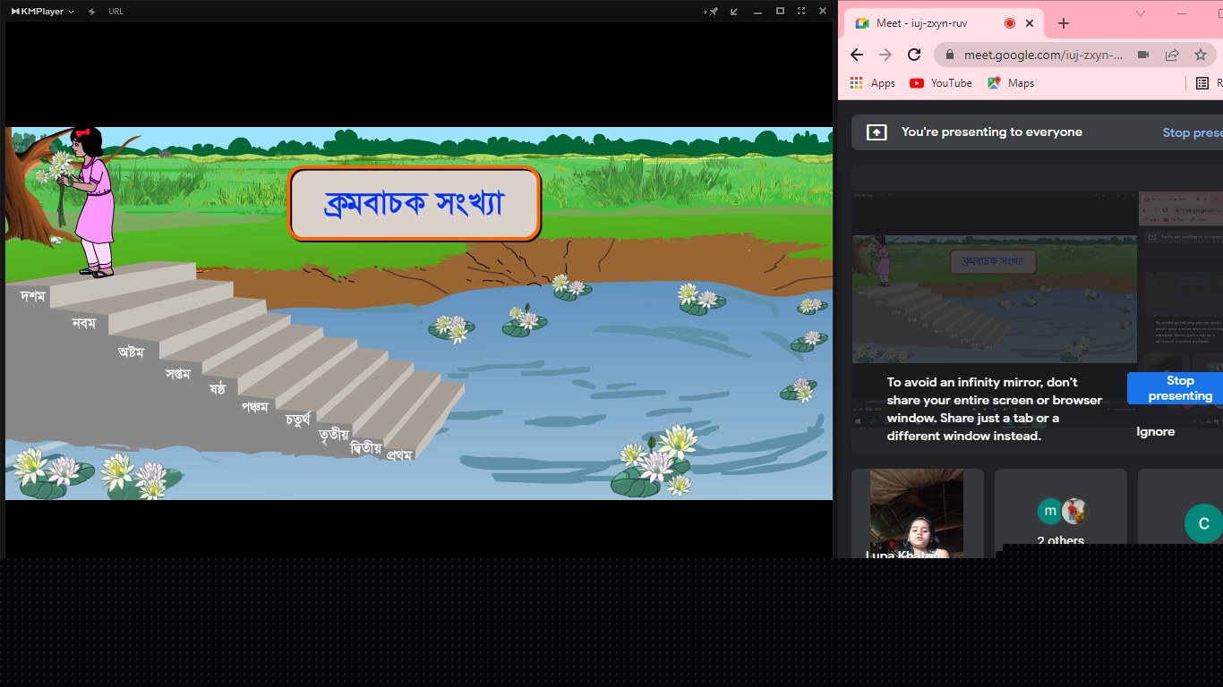Reload the Meet page

tap(914, 55)
